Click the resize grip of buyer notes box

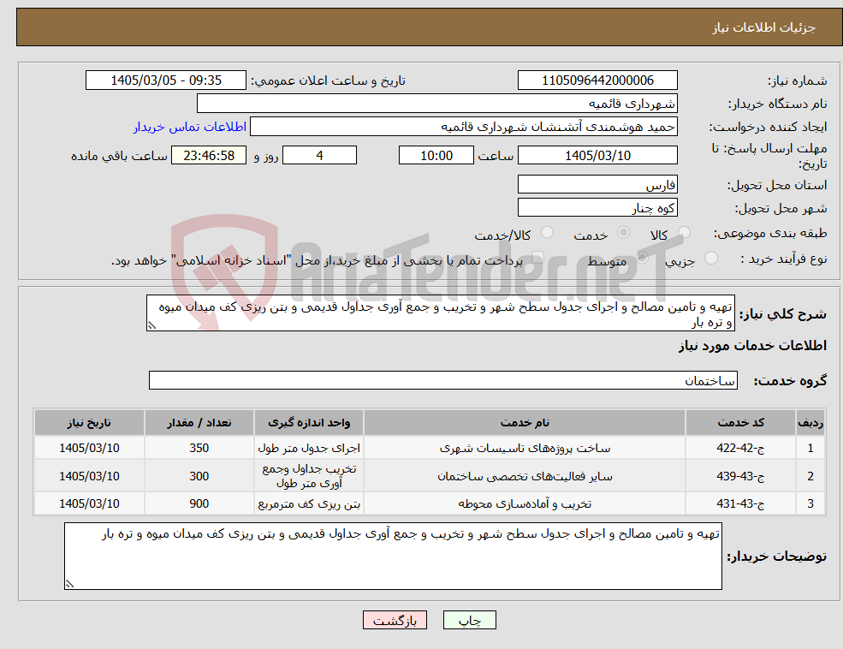pos(69,584)
